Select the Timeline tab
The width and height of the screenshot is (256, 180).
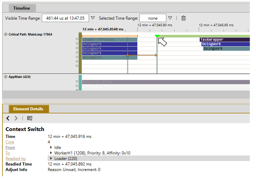pyautogui.click(x=22, y=8)
